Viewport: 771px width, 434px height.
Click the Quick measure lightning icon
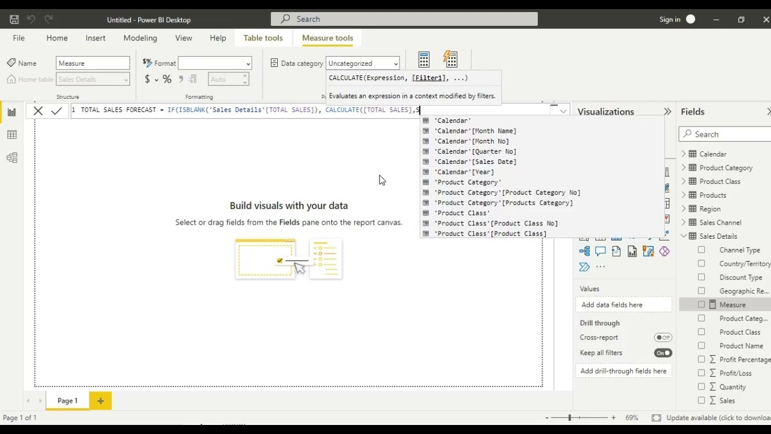pos(451,59)
